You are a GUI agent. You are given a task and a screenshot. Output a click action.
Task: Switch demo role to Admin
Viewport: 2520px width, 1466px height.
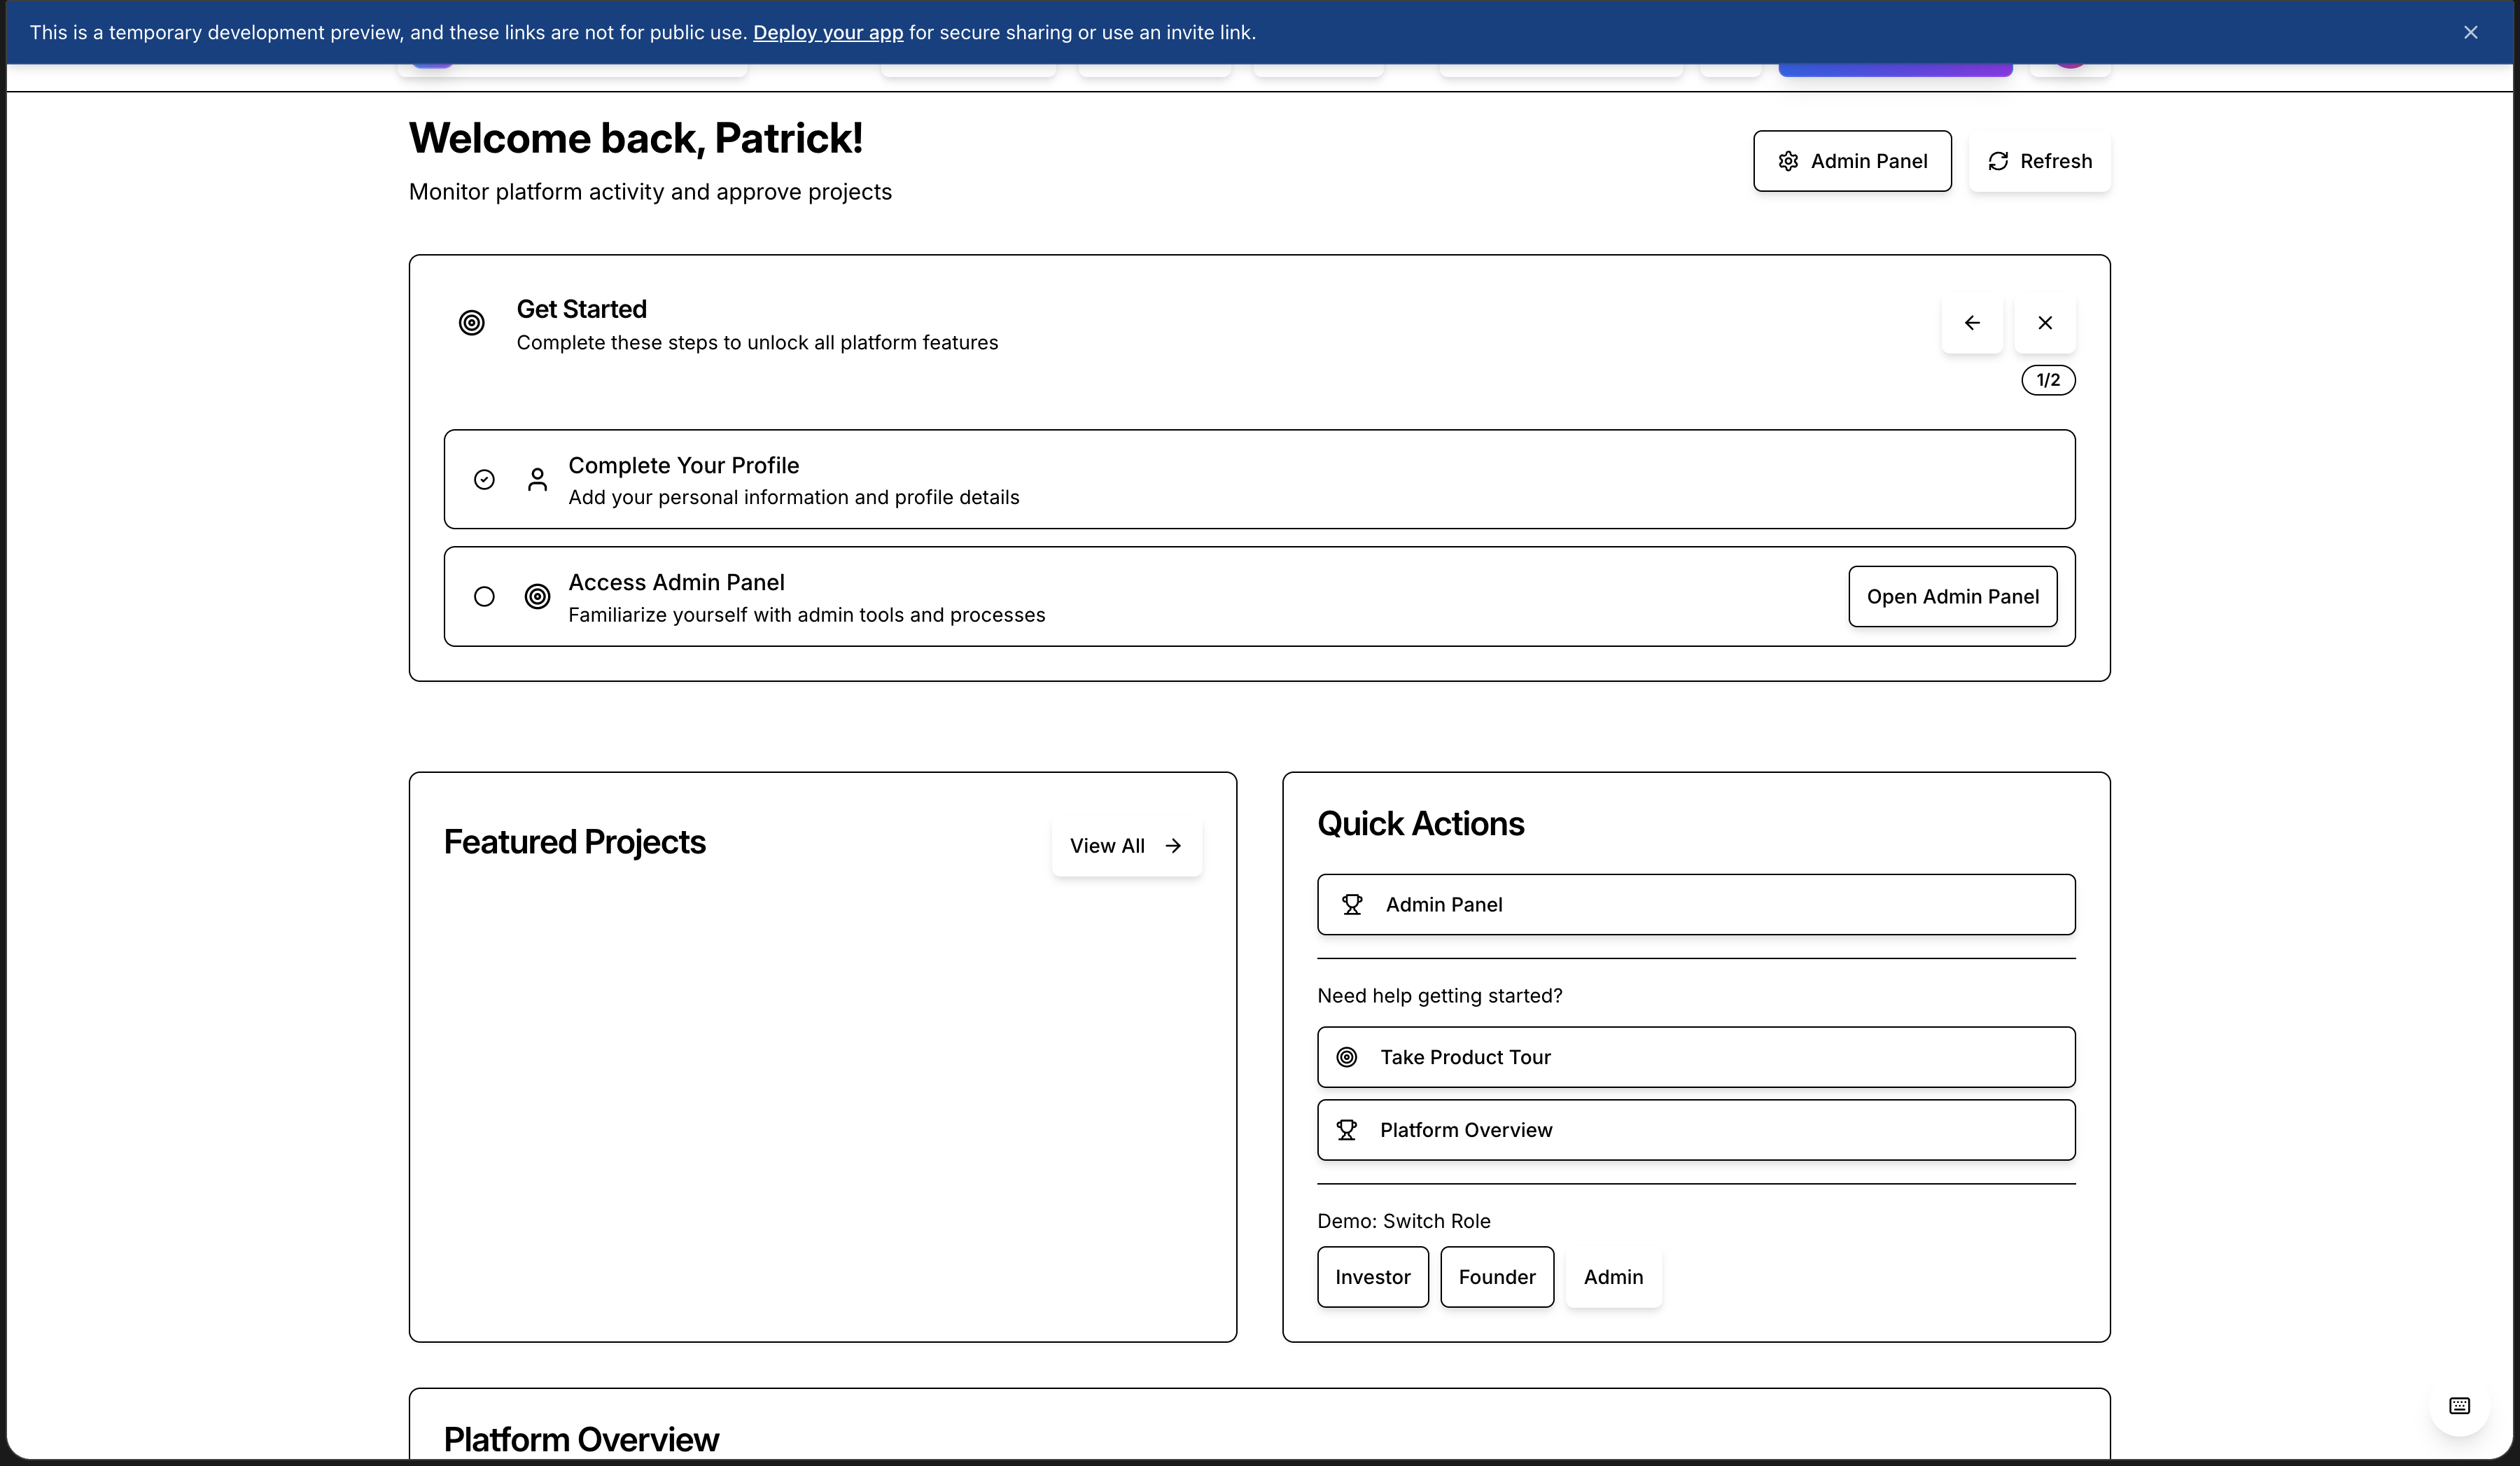coord(1613,1277)
